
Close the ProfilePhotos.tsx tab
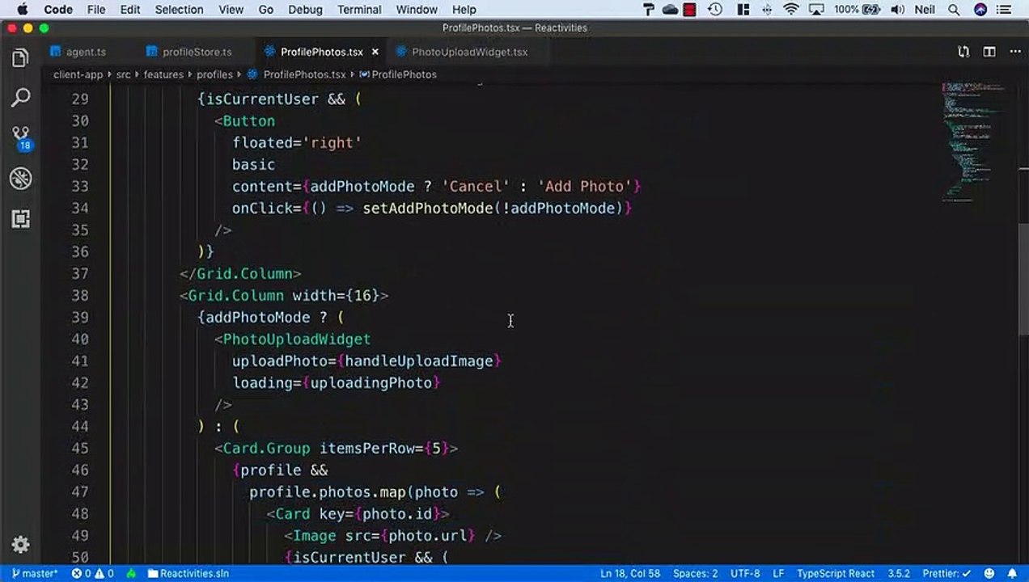[x=375, y=52]
